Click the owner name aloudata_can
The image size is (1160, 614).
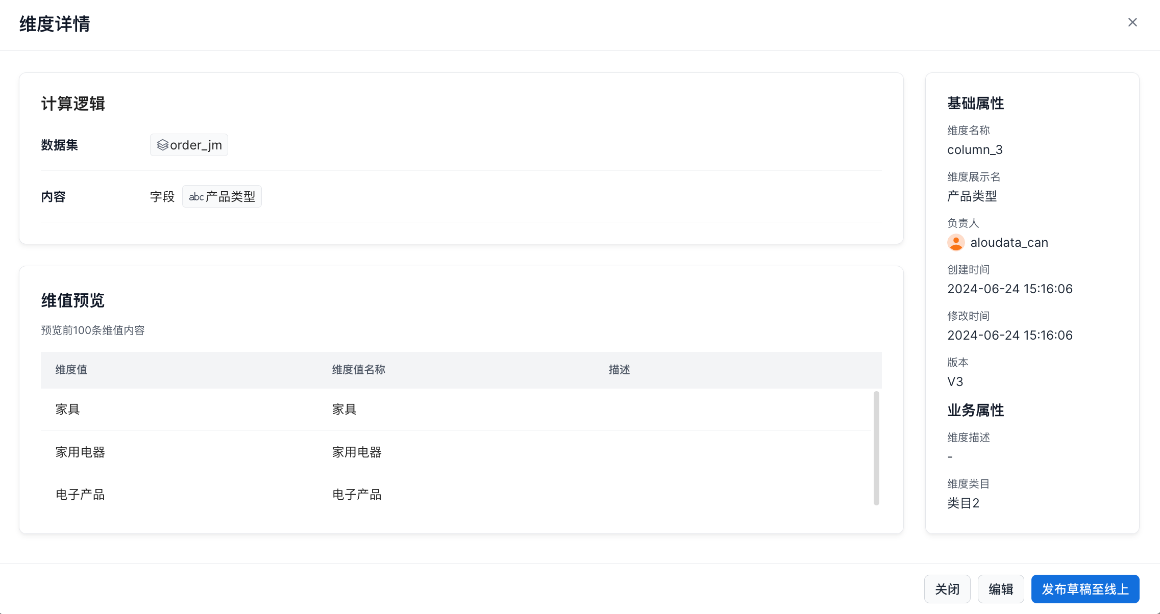pyautogui.click(x=1009, y=243)
